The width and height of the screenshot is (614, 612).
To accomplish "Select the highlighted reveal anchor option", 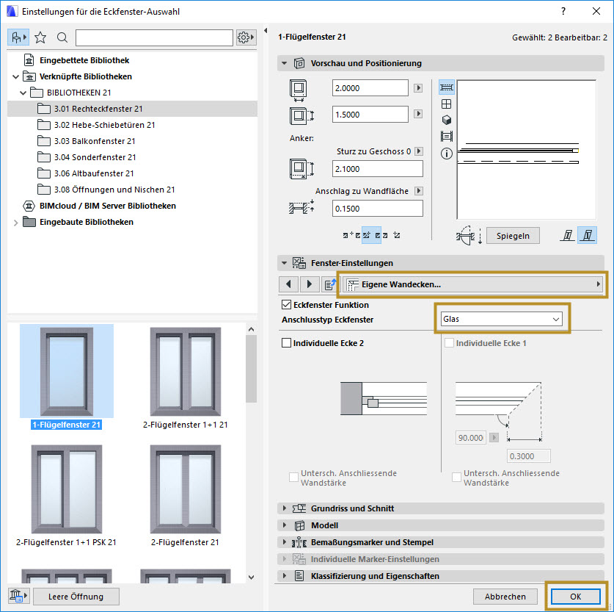I will click(x=371, y=235).
